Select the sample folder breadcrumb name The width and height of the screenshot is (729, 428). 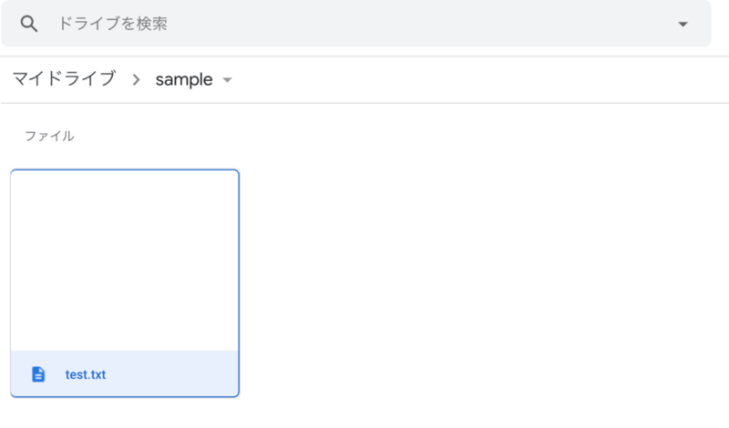point(184,79)
